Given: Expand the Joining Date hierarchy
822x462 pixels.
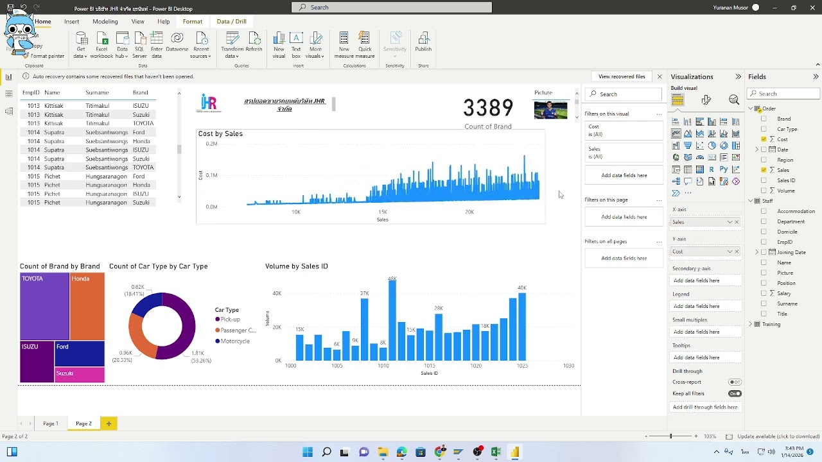Looking at the screenshot, I should [757, 252].
